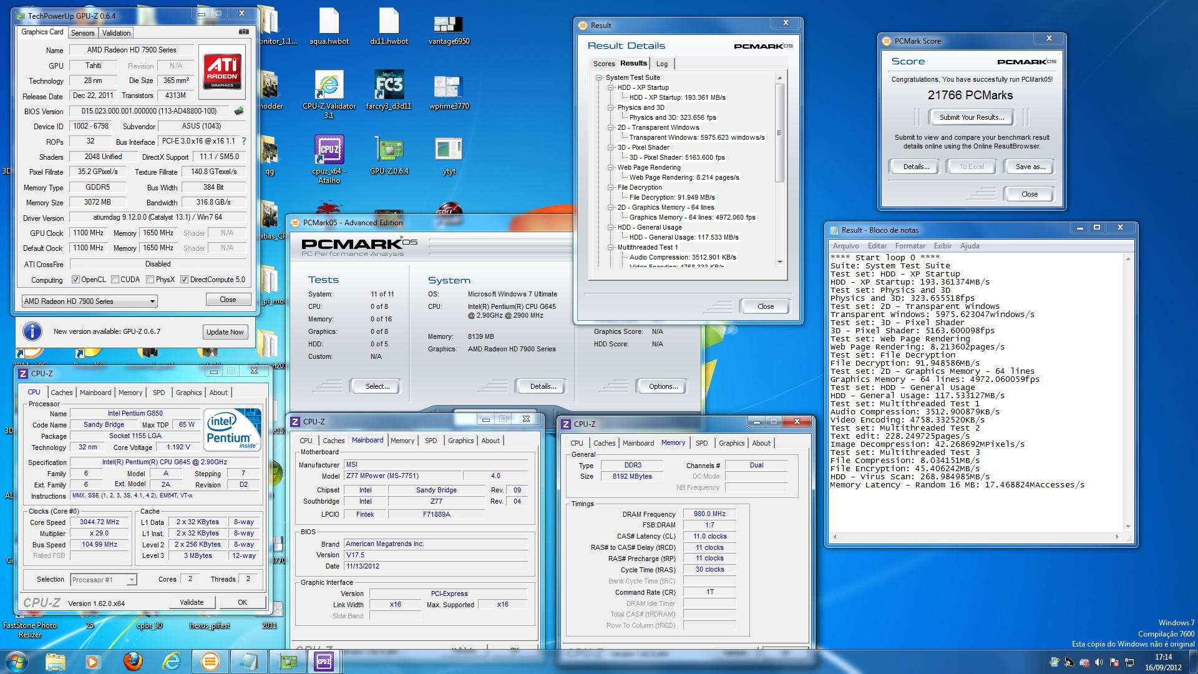Toggle the OpenCL checkbox in GPU-Z
1198x674 pixels.
(75, 280)
